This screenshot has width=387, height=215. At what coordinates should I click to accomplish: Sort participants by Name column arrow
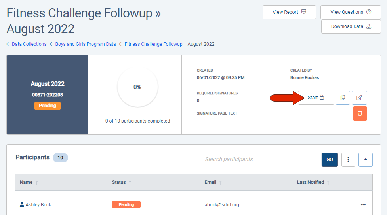coord(36,183)
